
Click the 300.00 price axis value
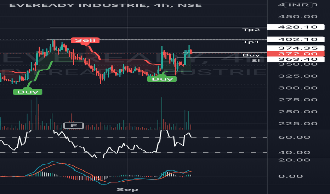pyautogui.click(x=298, y=88)
